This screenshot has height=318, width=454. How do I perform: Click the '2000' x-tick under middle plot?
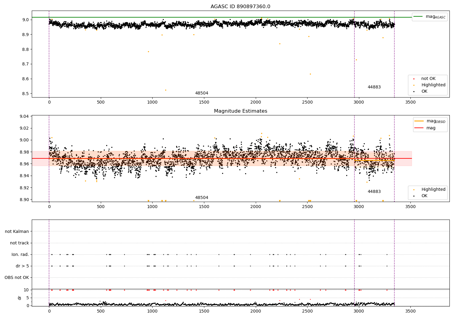[256, 207]
